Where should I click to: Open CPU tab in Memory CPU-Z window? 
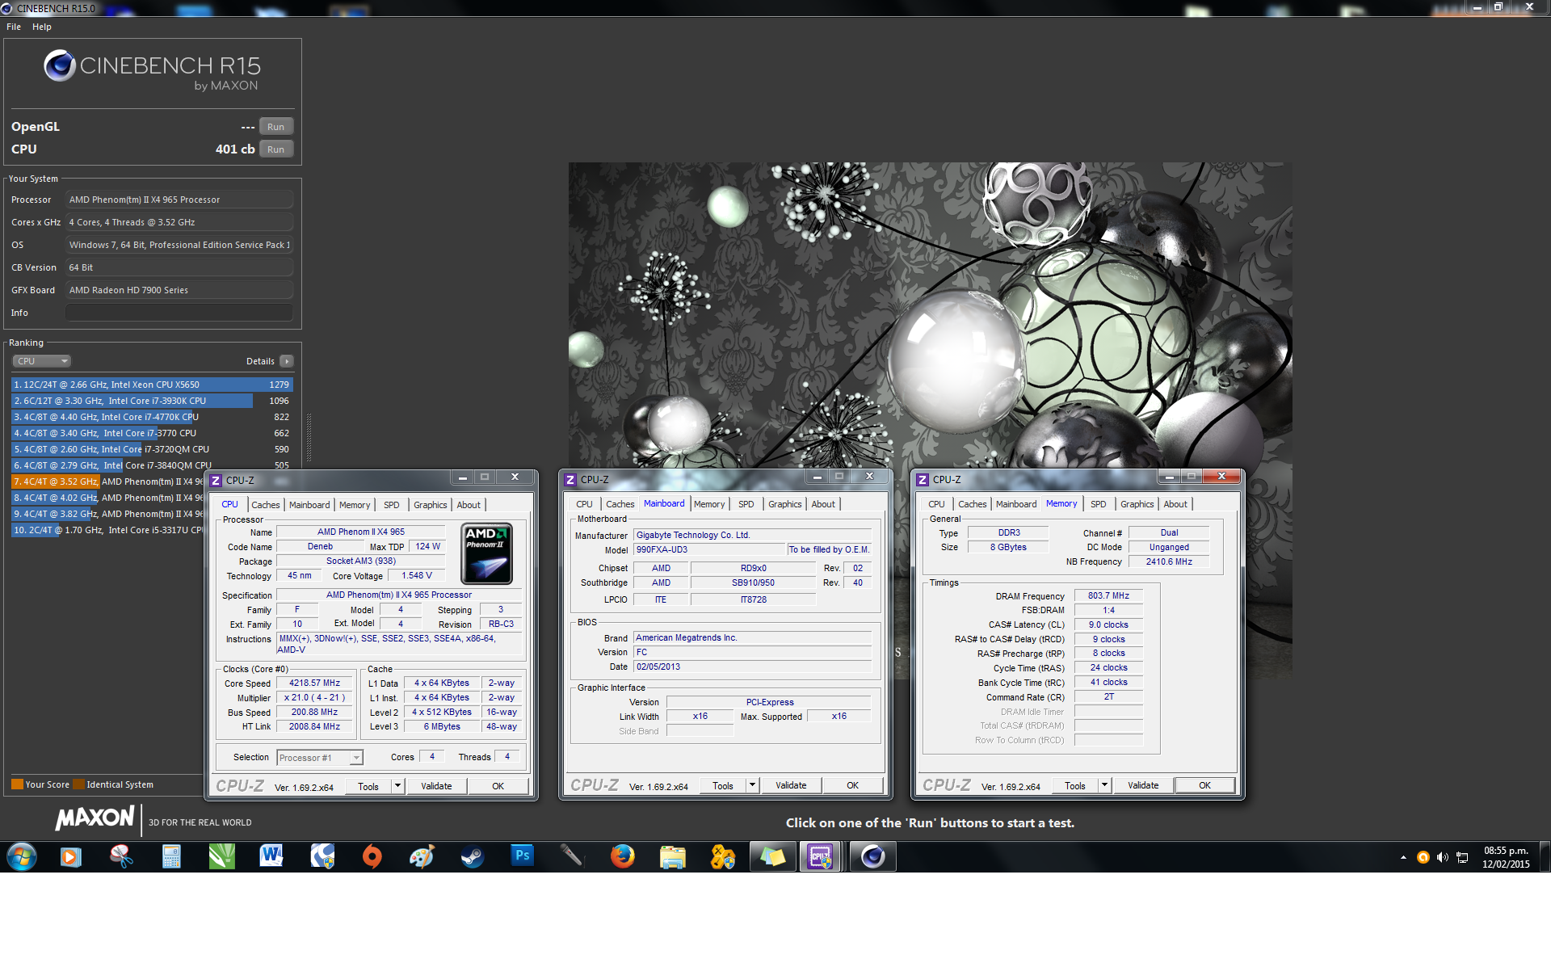click(936, 504)
